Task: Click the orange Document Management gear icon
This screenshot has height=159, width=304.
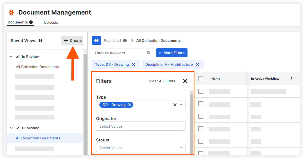Action: coord(11,12)
